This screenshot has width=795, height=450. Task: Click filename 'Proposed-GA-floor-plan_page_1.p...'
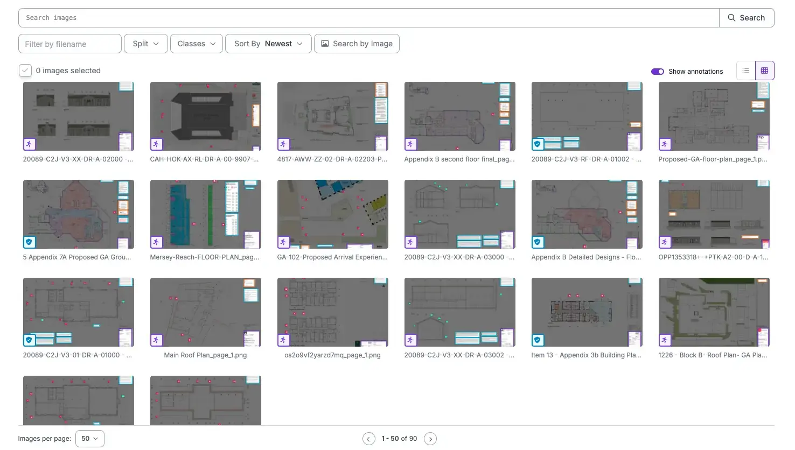[x=713, y=159]
